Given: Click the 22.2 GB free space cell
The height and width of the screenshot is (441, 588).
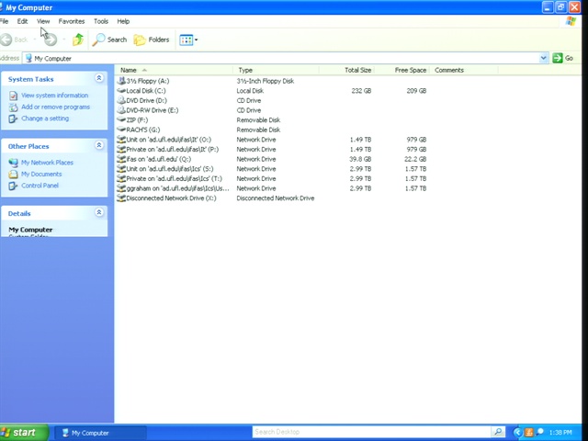Looking at the screenshot, I should tap(415, 159).
